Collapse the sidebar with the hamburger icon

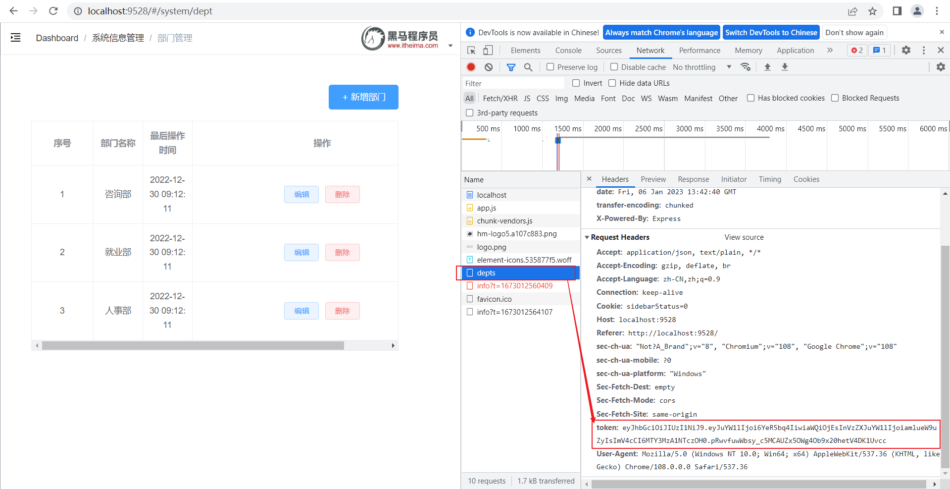point(15,37)
